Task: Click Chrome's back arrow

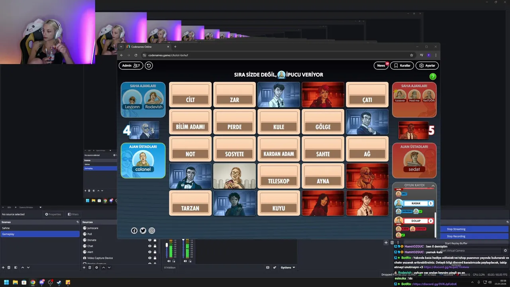Action: click(x=122, y=55)
